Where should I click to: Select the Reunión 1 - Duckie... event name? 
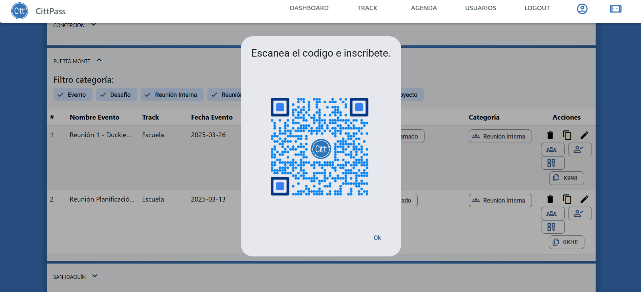pyautogui.click(x=100, y=135)
